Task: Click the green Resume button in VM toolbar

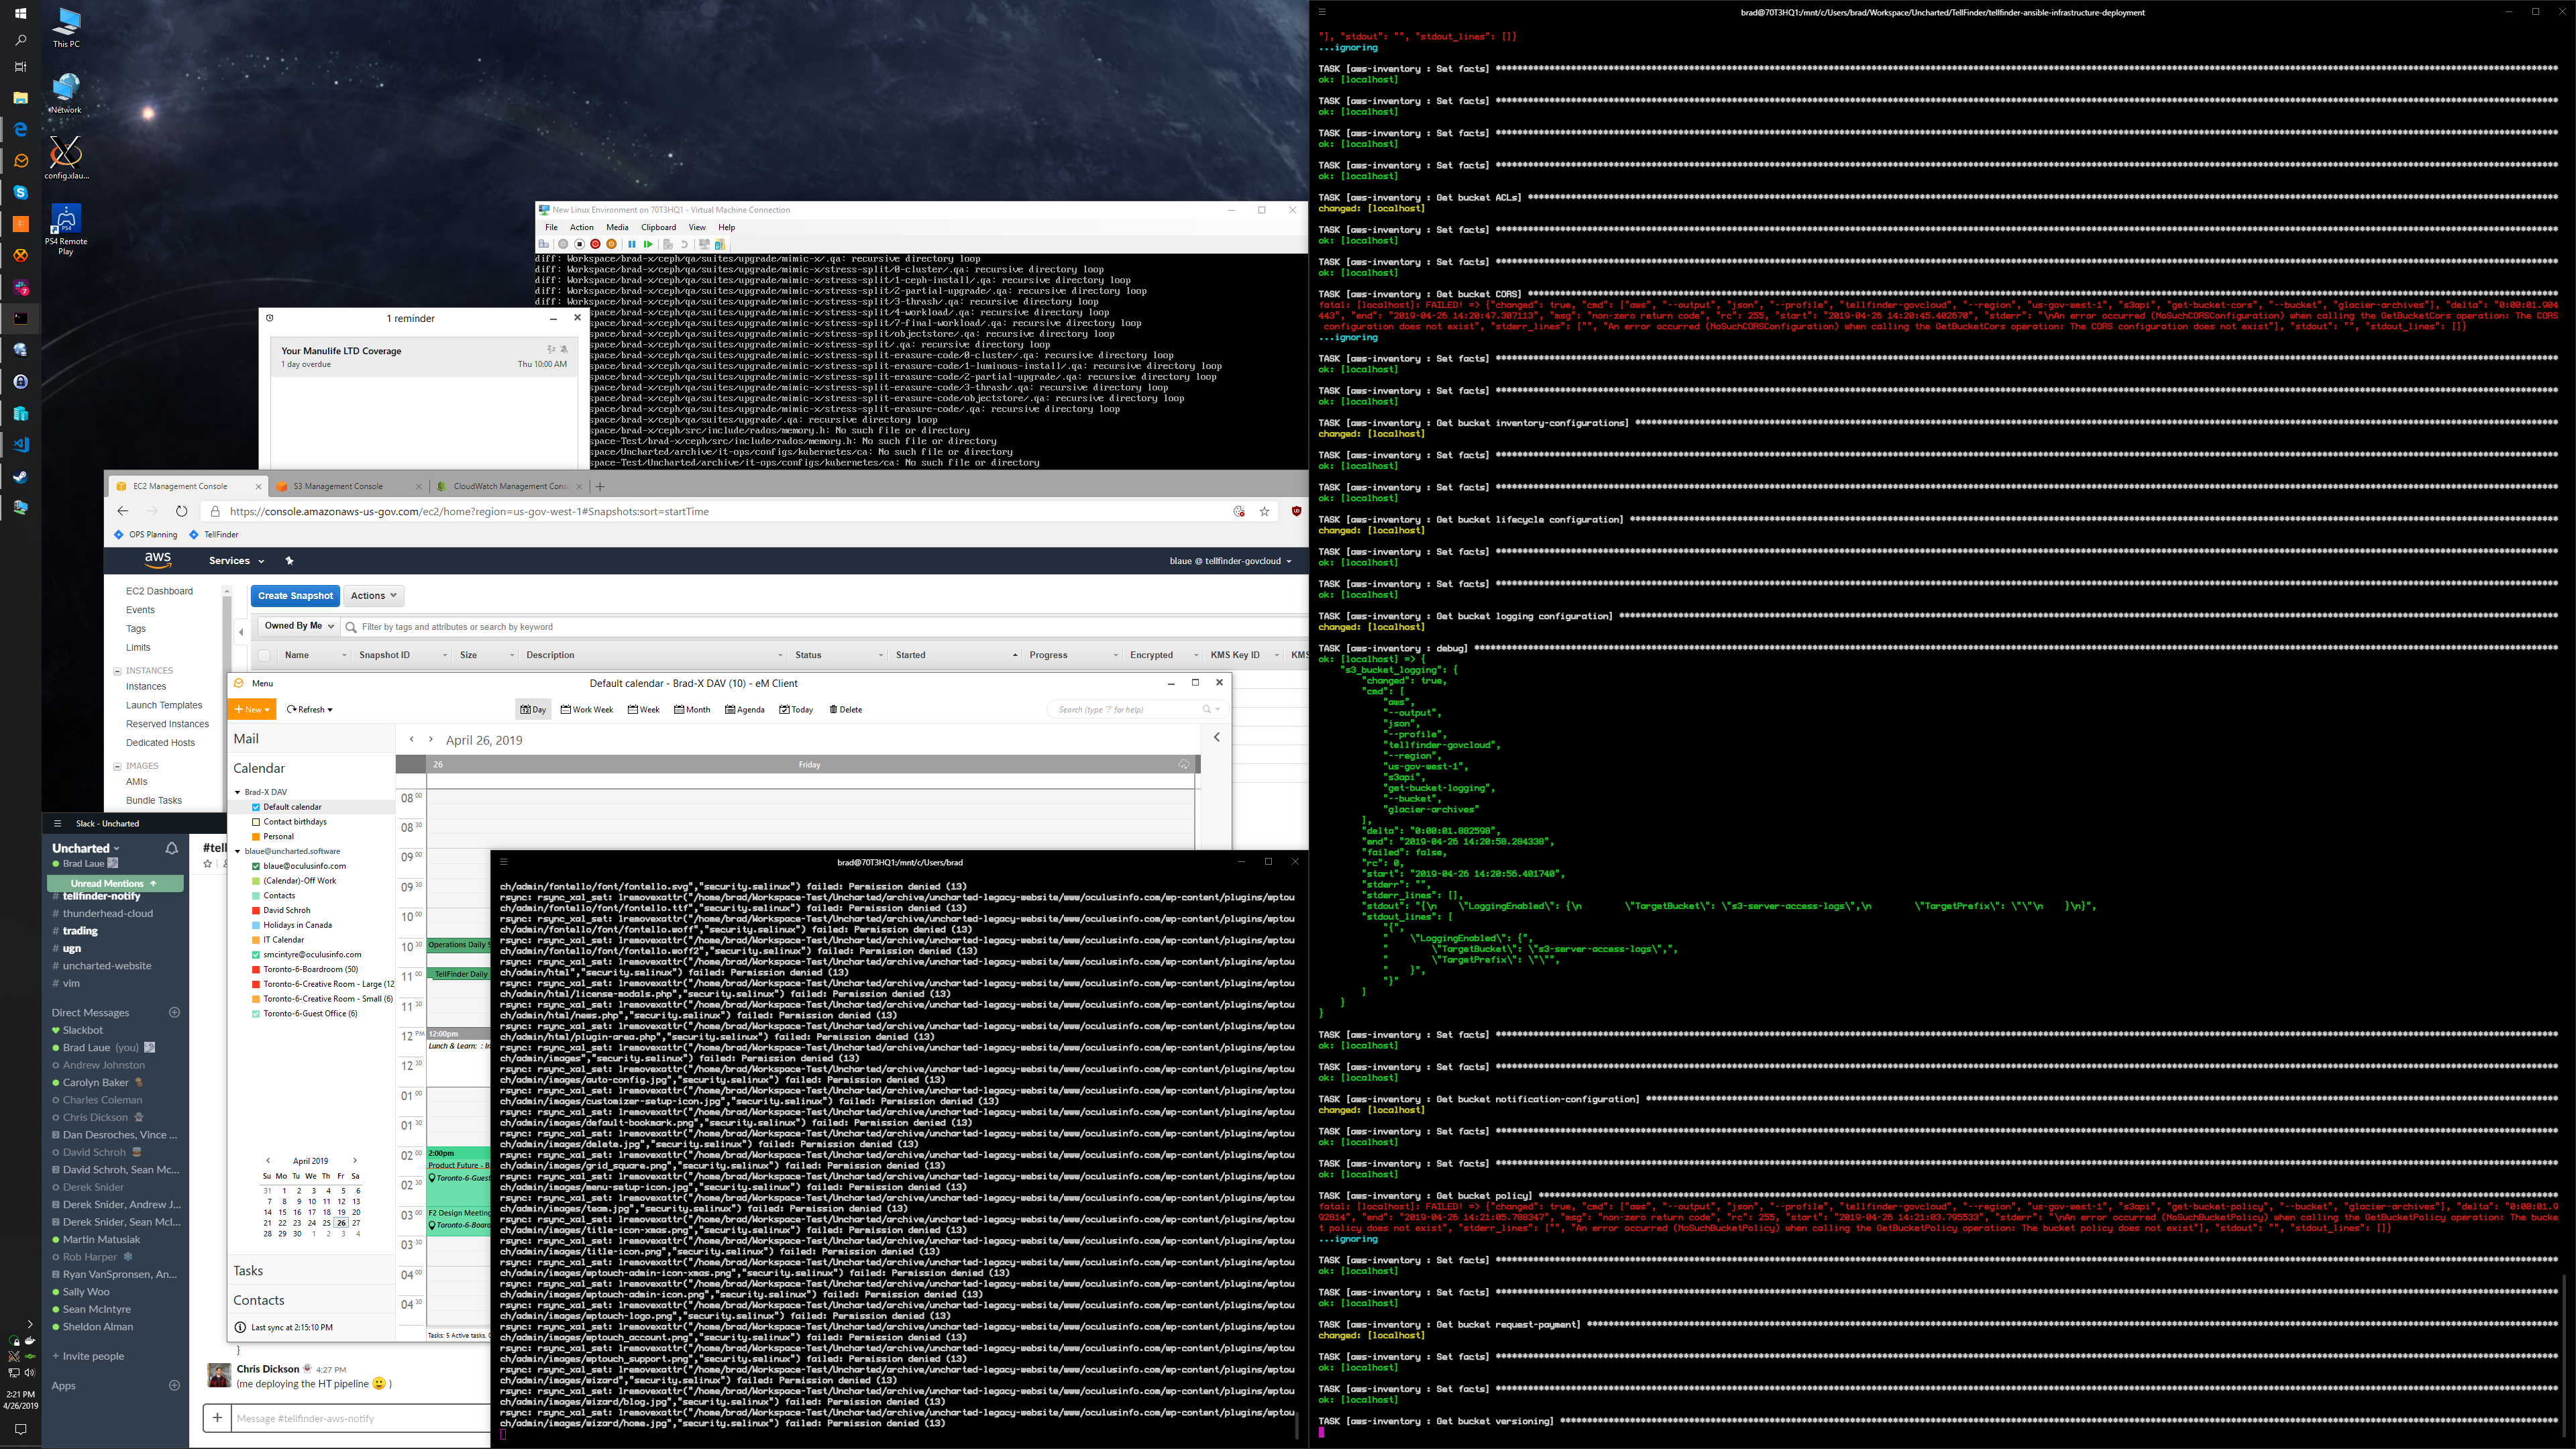Action: (648, 244)
